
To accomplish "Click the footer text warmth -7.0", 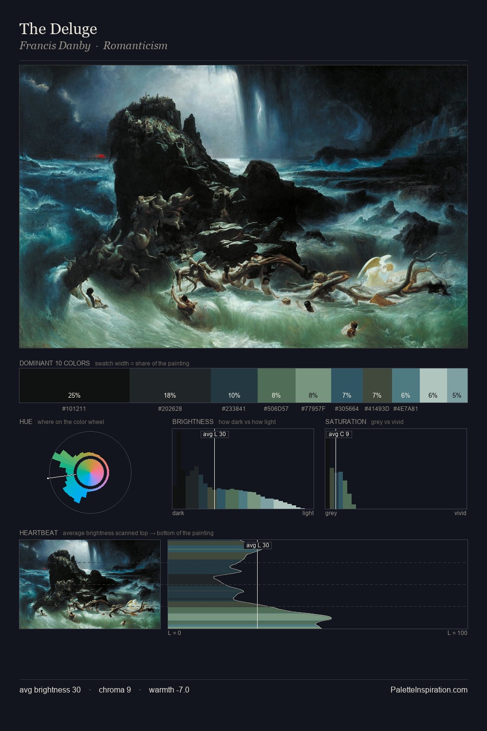I will 169,690.
